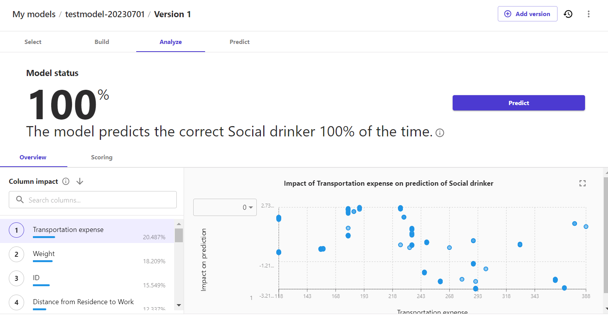Open the three-dot more options menu

588,14
